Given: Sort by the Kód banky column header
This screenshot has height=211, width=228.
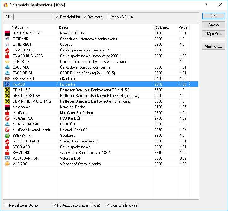Looking at the screenshot, I should (x=165, y=27).
